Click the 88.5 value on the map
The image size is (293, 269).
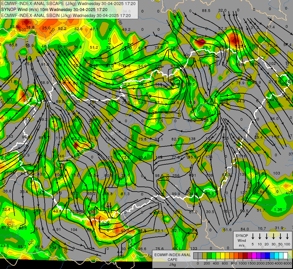tap(206, 11)
